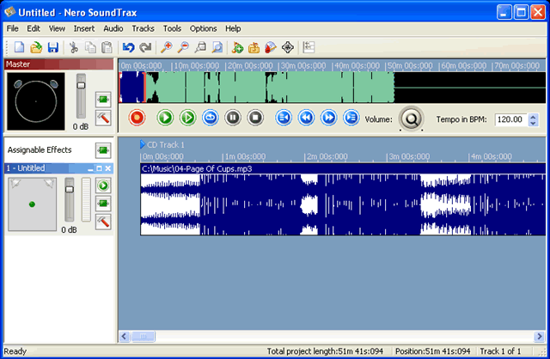Open a project with the folder icon

36,47
